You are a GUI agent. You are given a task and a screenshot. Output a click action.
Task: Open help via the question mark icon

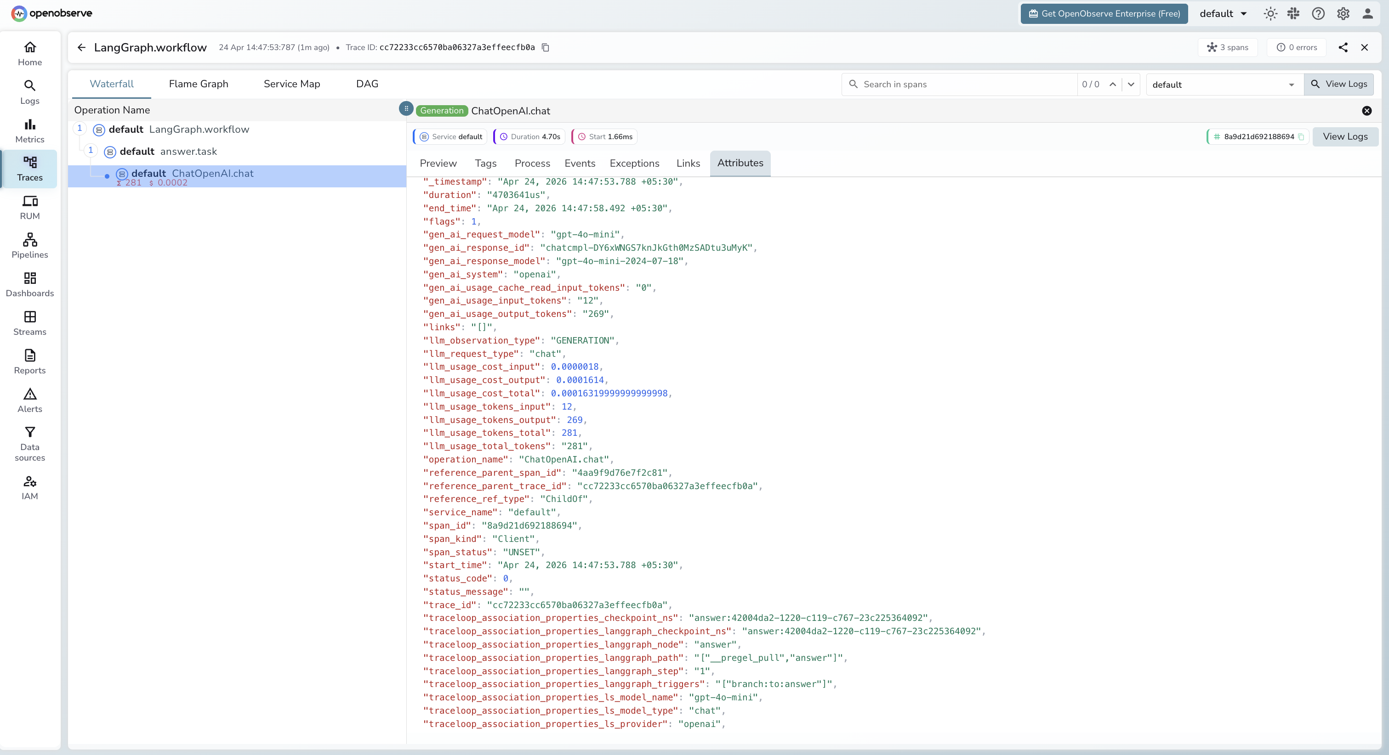[x=1318, y=13]
